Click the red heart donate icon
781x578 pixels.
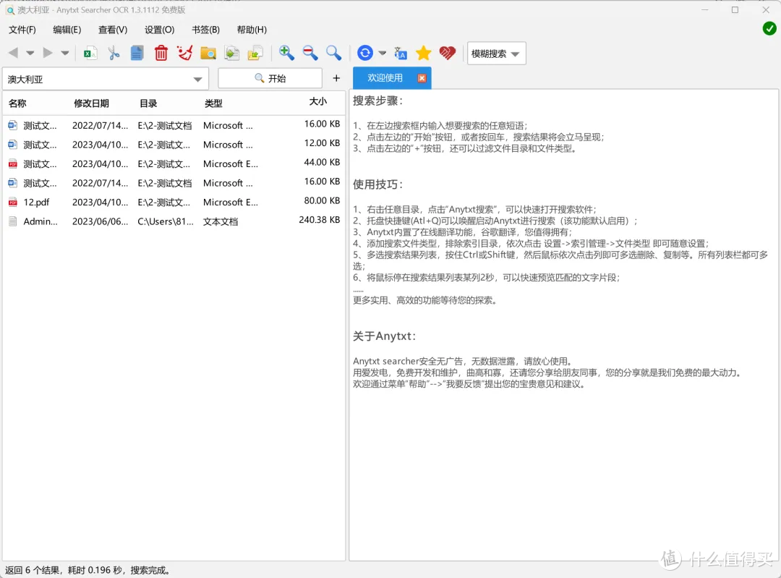448,53
